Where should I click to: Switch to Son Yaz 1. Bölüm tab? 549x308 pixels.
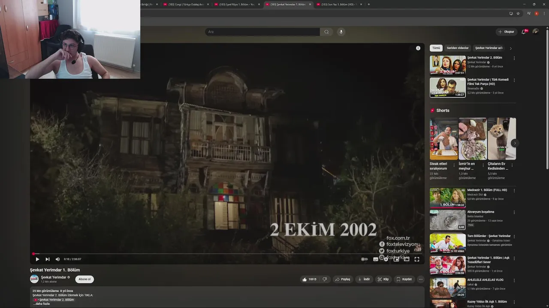339,4
